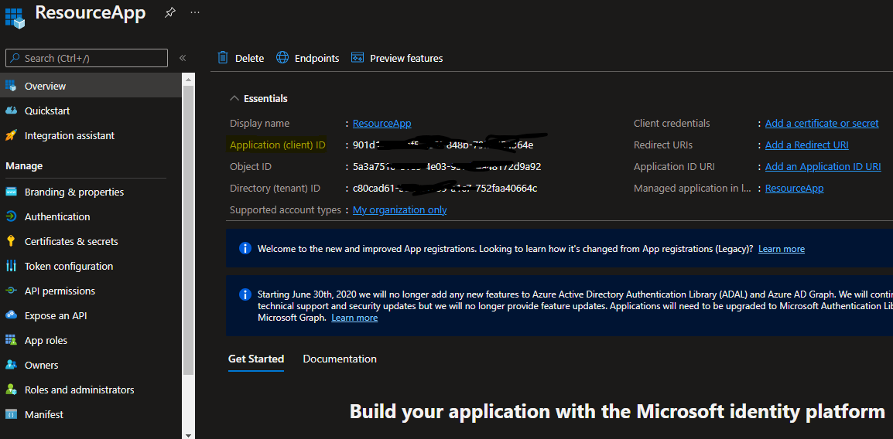Open Add a certificate or secret link
The height and width of the screenshot is (439, 893).
pos(822,123)
